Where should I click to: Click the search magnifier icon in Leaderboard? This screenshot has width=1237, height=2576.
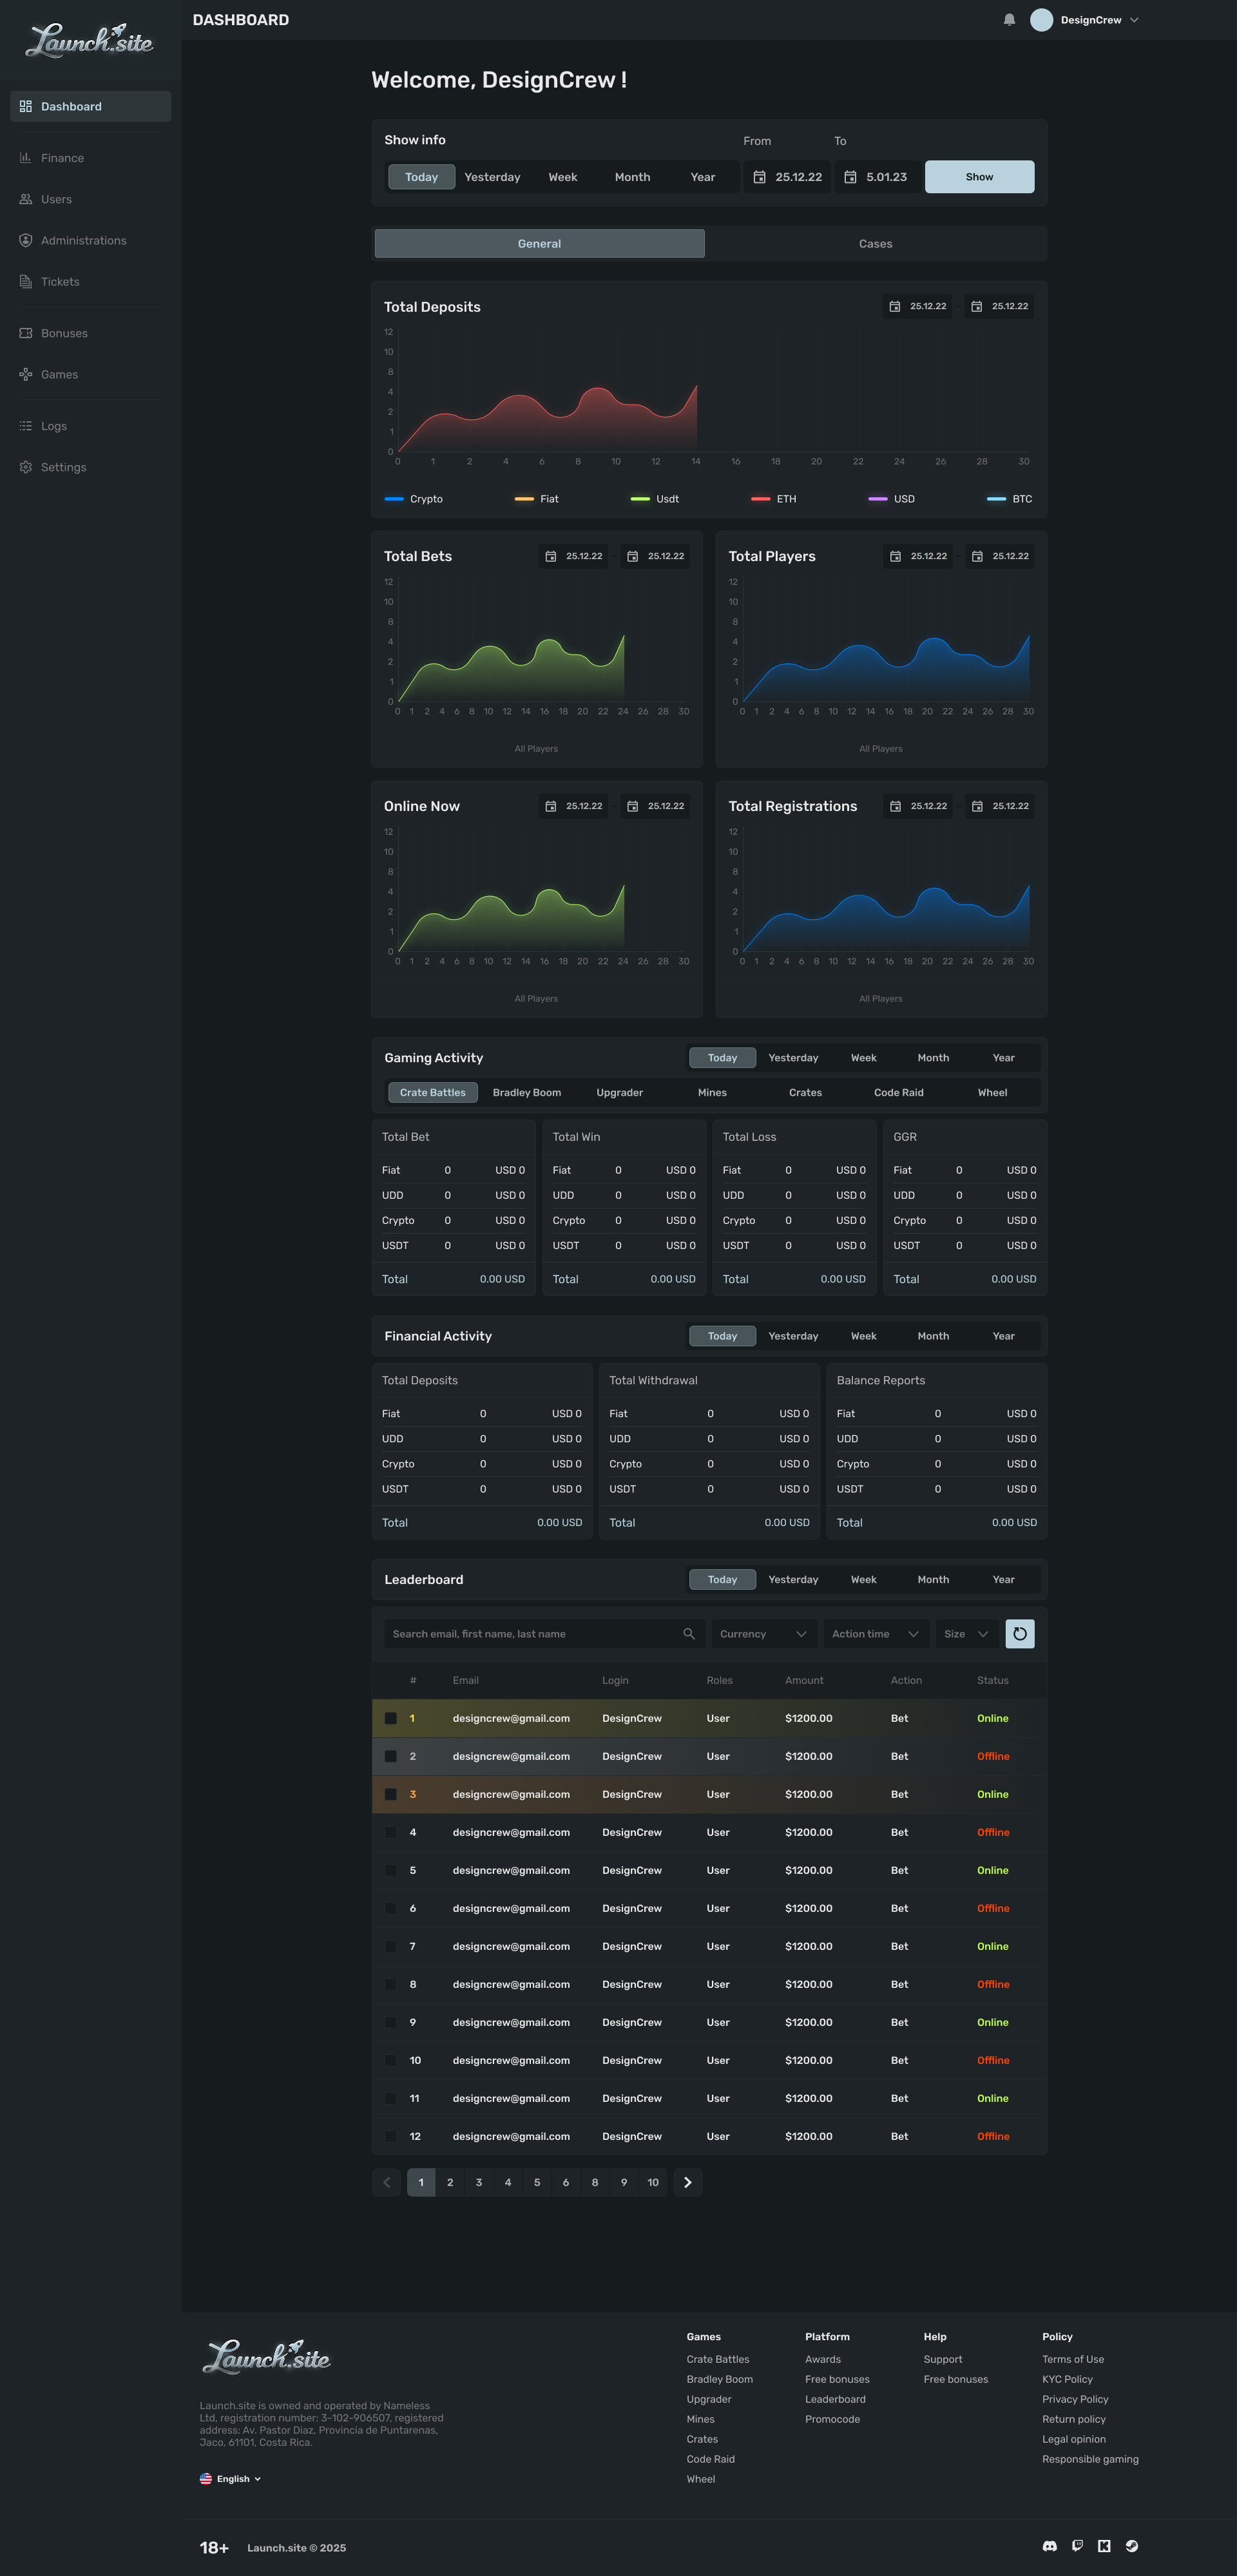(689, 1633)
